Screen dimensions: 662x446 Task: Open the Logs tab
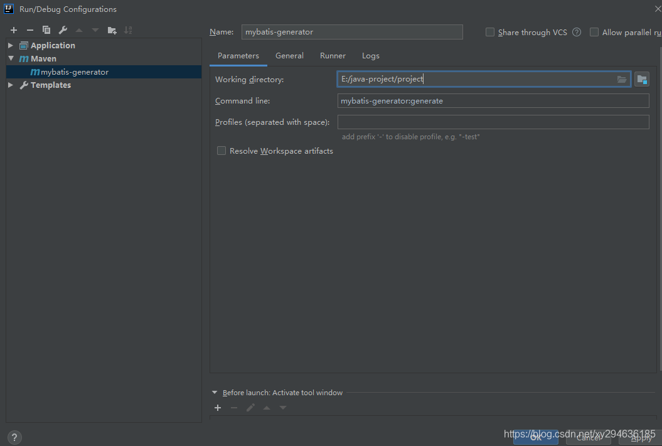coord(370,55)
